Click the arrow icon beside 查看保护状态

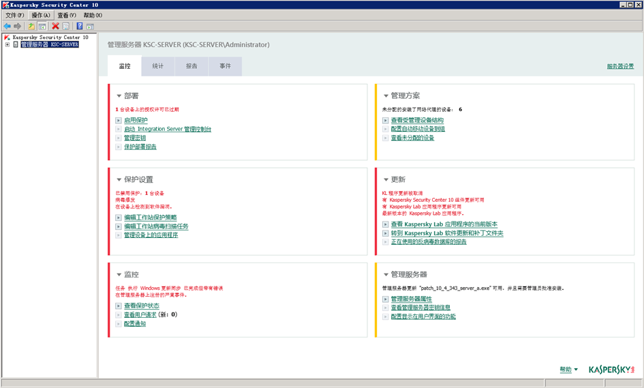point(119,305)
